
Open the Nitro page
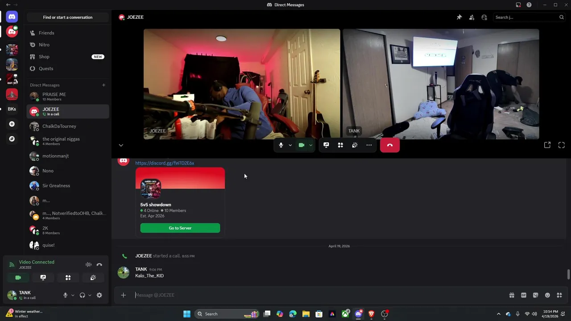(x=68, y=45)
